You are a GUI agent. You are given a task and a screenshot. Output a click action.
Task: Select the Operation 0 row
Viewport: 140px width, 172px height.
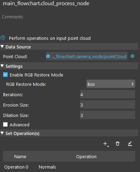click(x=69, y=167)
